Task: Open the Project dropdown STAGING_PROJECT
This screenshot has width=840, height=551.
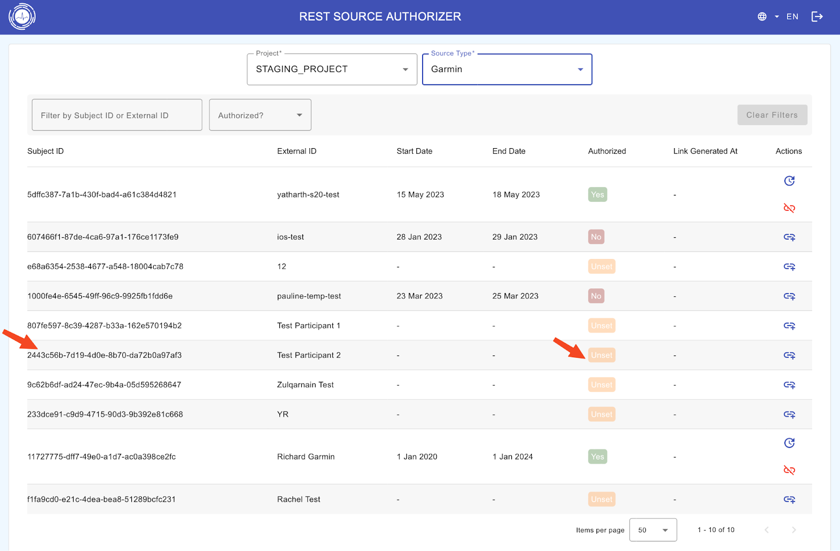Action: click(x=332, y=69)
